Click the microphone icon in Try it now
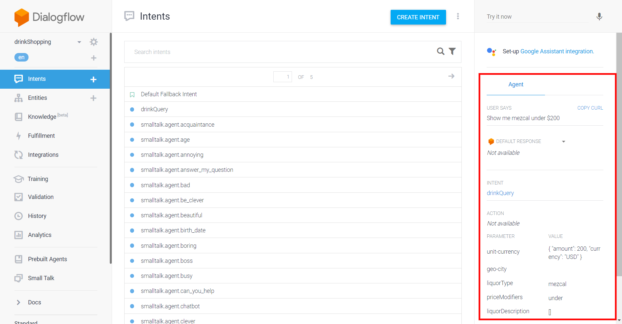 [599, 17]
